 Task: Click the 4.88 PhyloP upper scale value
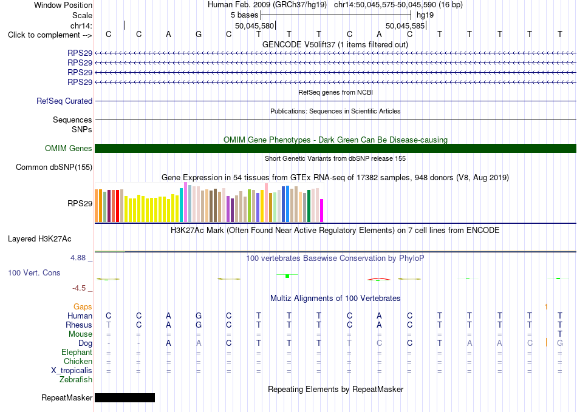[78, 258]
